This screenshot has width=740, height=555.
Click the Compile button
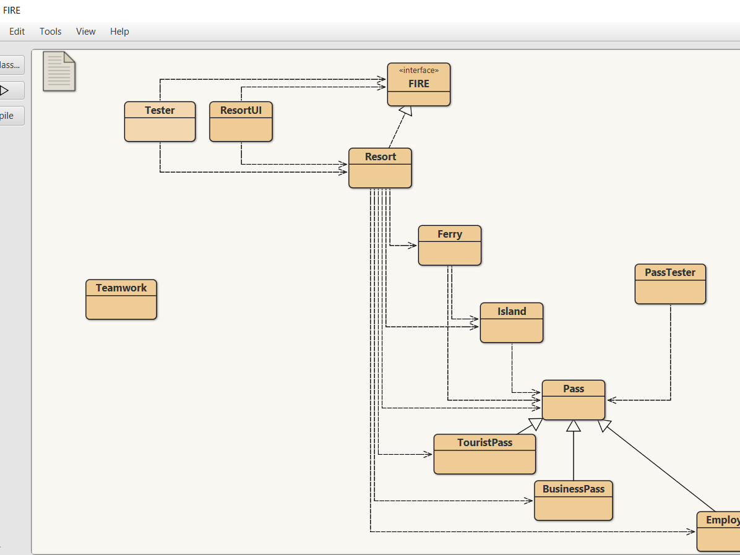[x=11, y=116]
